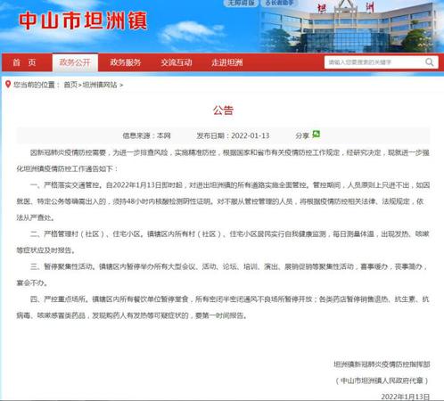
Task: Open the 交流互动 navigation tab
Action: [x=177, y=62]
